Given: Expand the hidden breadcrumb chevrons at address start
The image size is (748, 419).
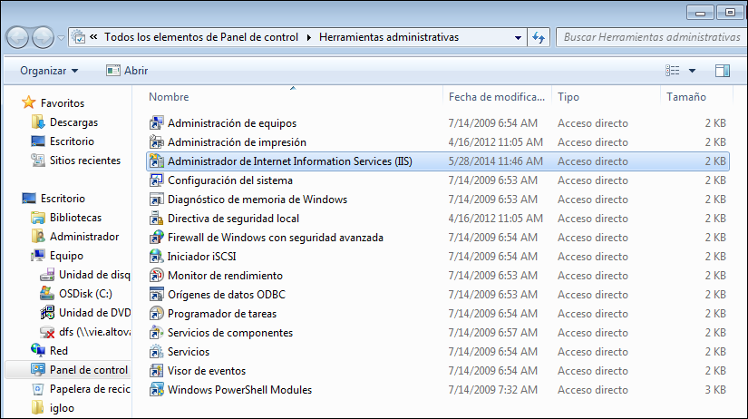Looking at the screenshot, I should tap(93, 37).
